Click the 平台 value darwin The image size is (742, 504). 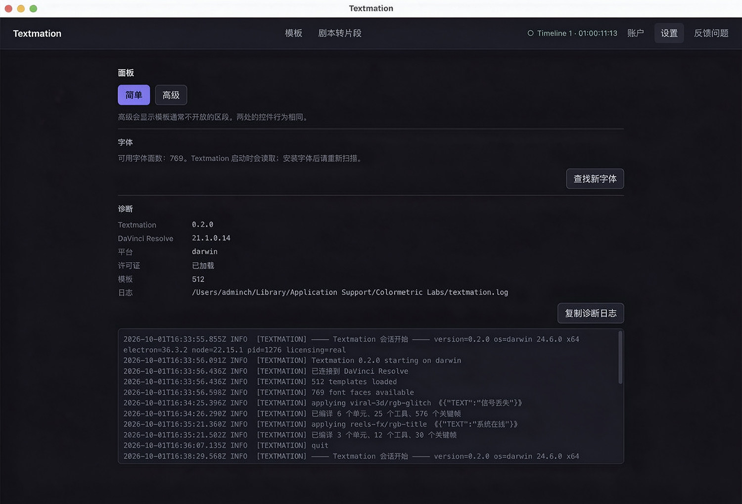tap(205, 251)
